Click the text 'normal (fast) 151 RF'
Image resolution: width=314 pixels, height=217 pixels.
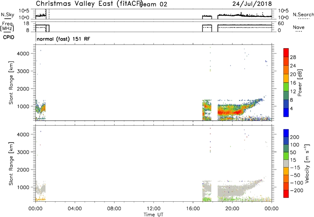click(x=64, y=39)
